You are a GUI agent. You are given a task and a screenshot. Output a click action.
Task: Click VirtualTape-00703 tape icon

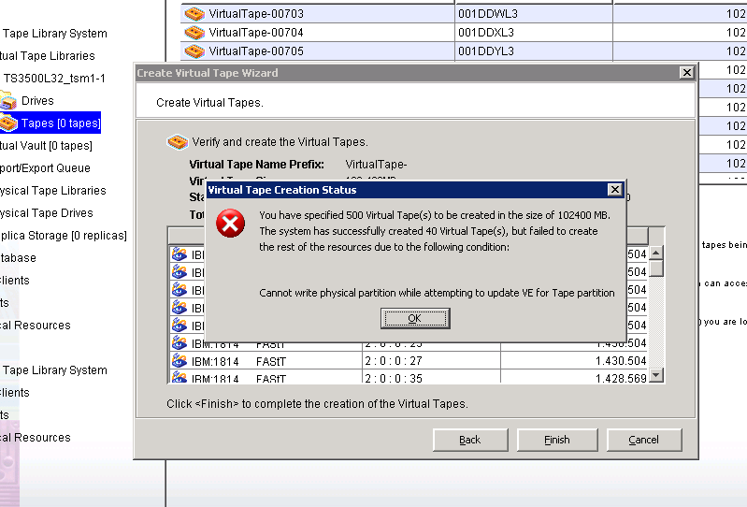(x=194, y=14)
